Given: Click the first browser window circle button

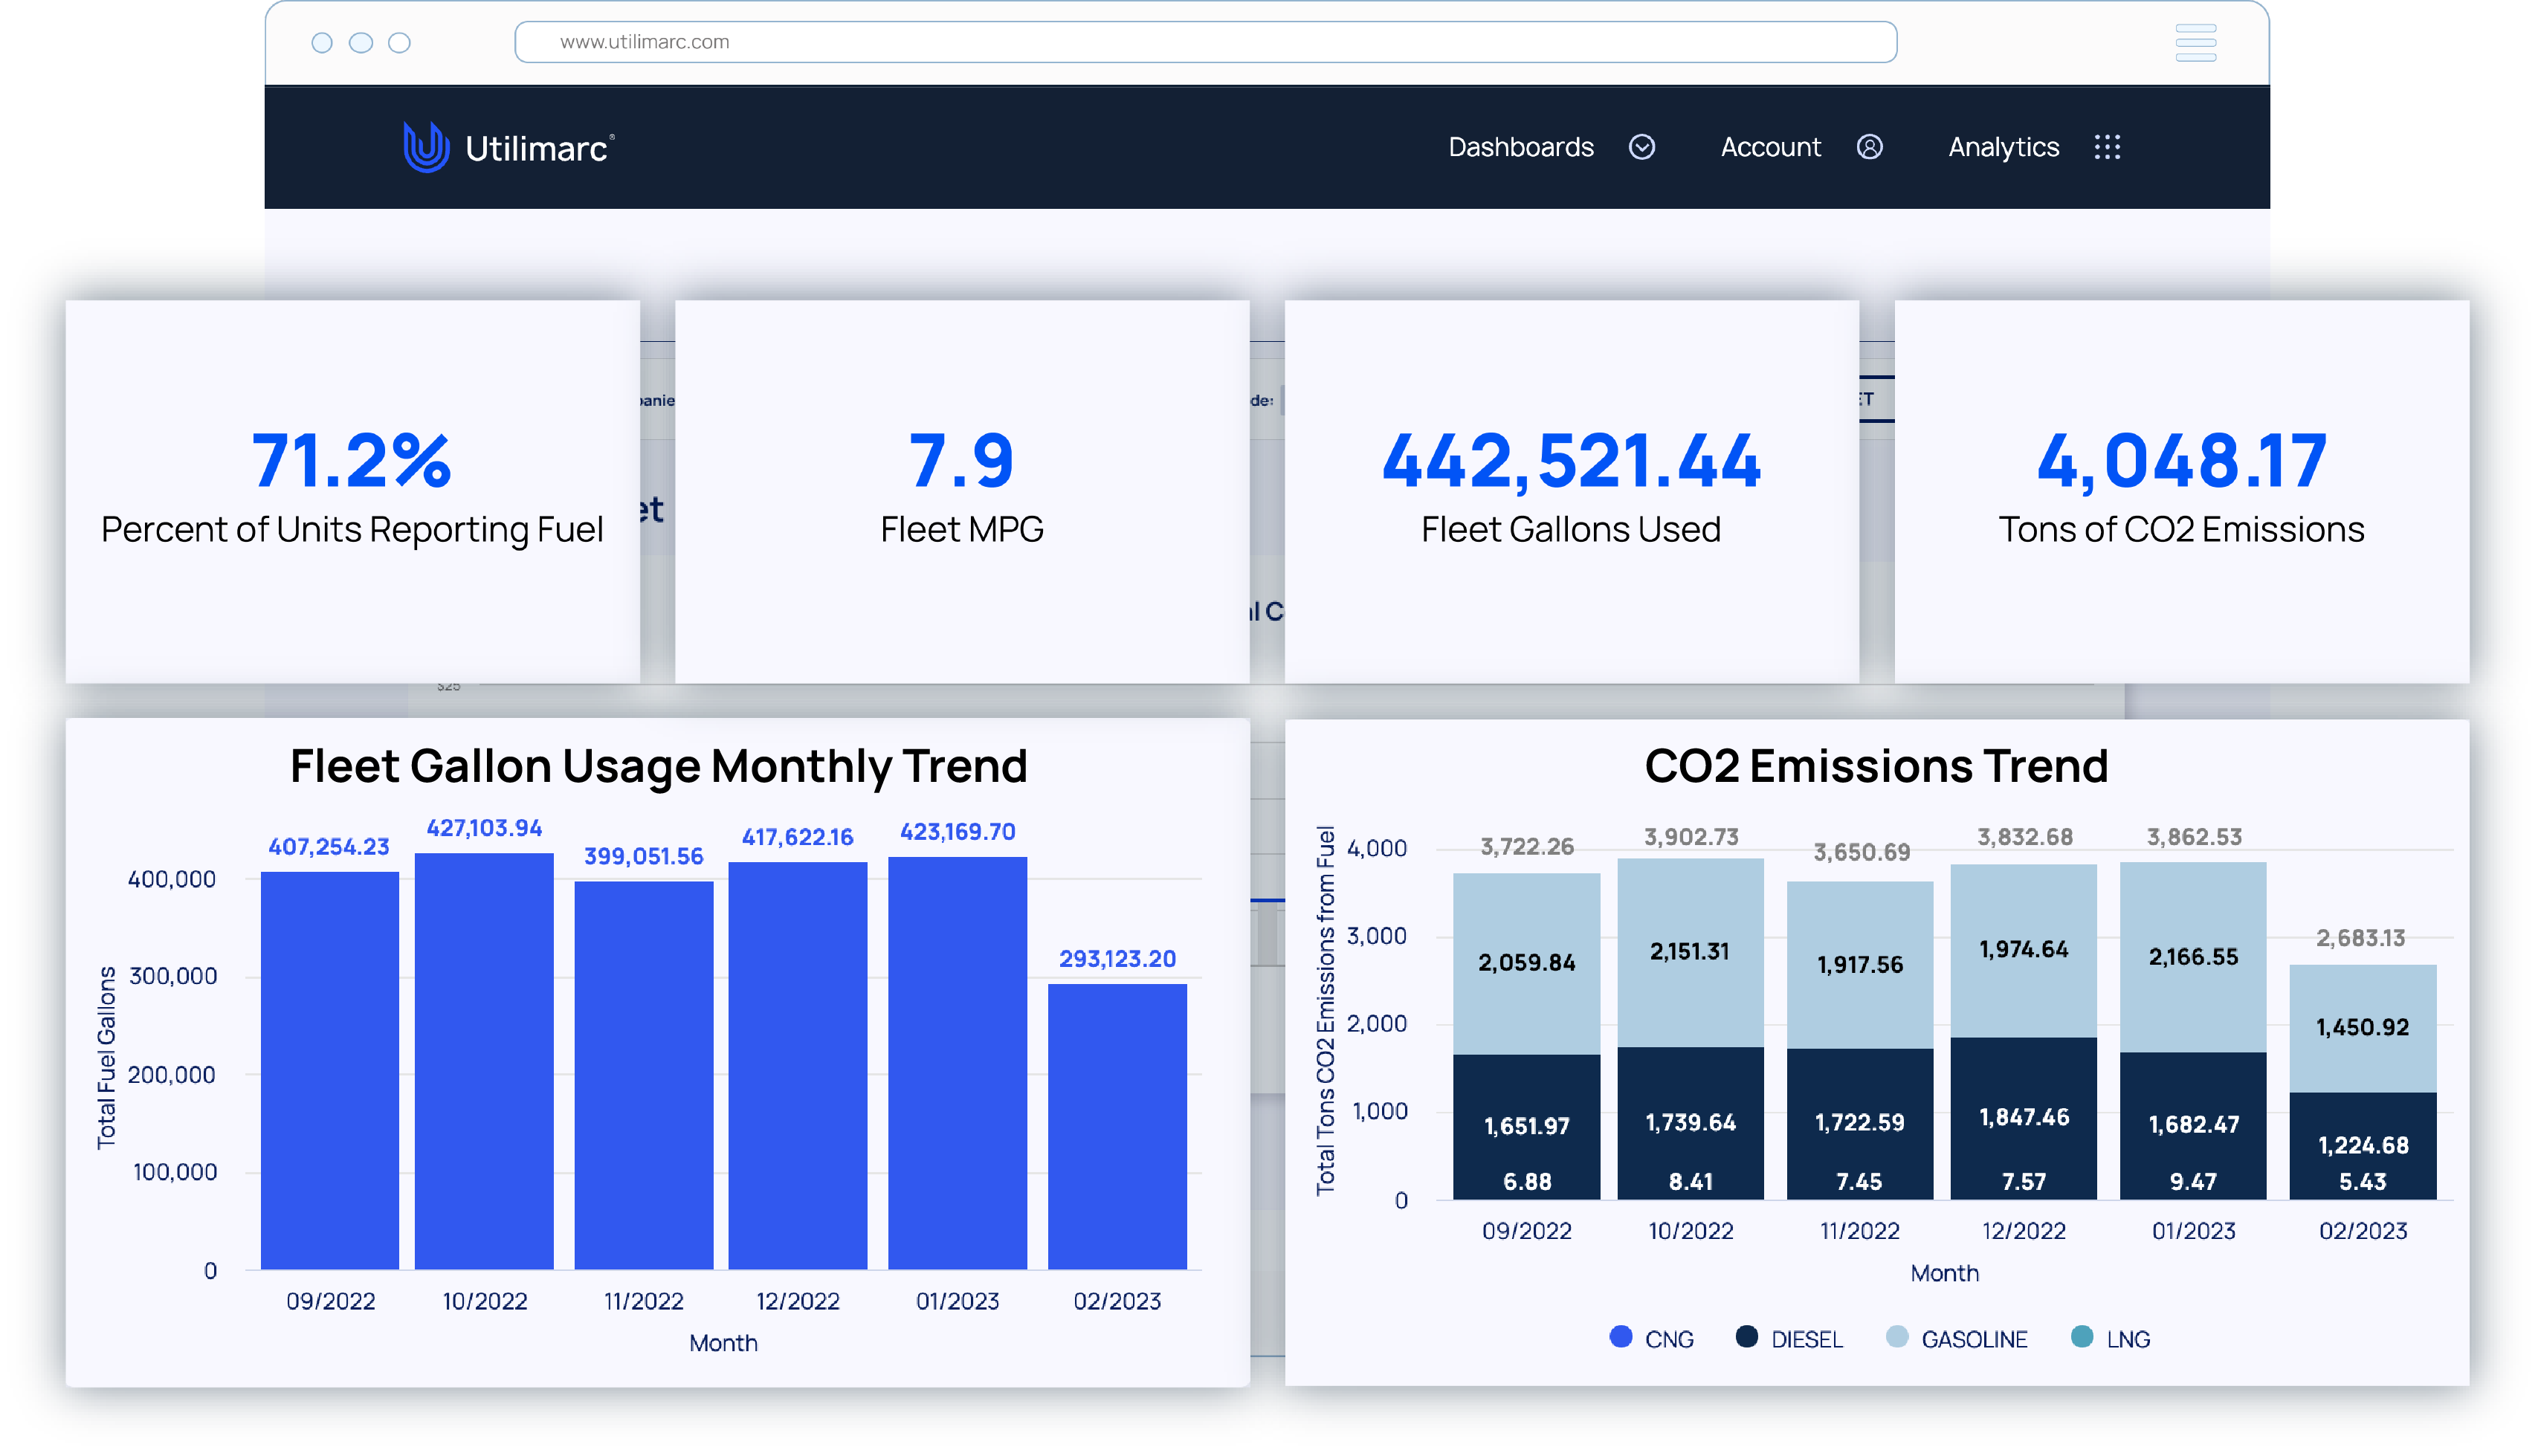Looking at the screenshot, I should tap(322, 42).
